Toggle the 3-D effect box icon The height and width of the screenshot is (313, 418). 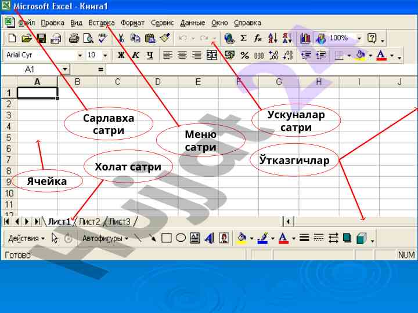[x=362, y=238]
